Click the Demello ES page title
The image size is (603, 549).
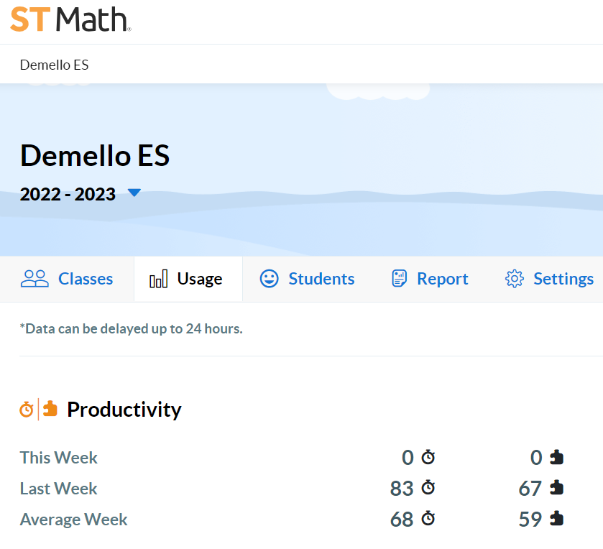(x=95, y=156)
